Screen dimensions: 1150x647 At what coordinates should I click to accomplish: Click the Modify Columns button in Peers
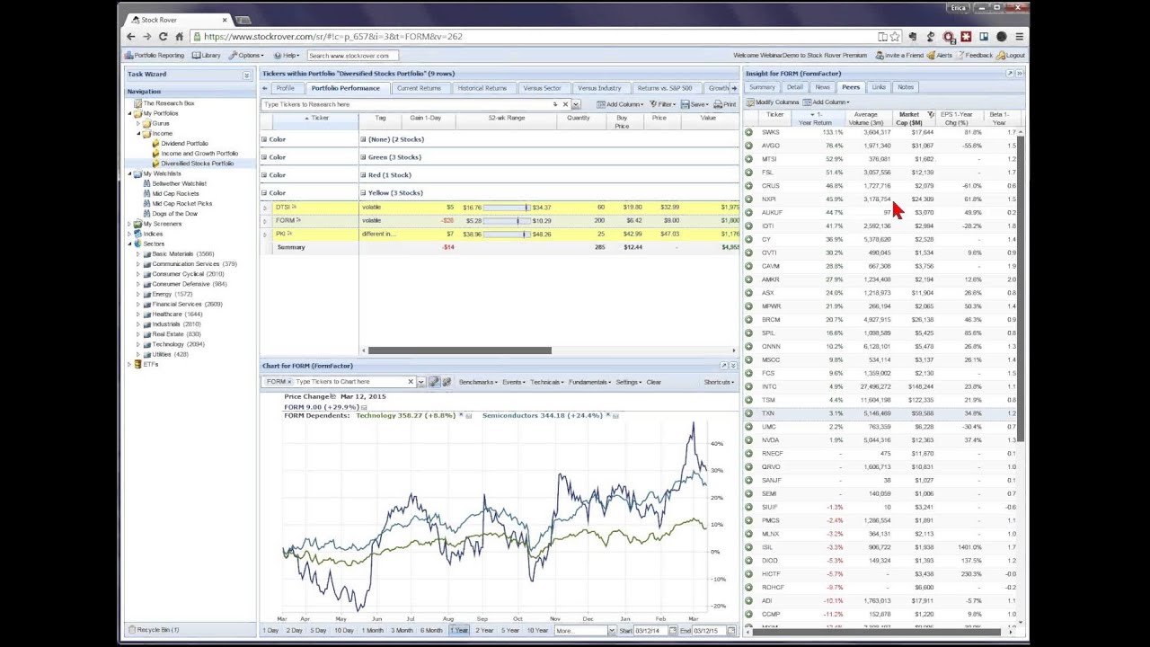click(x=774, y=102)
